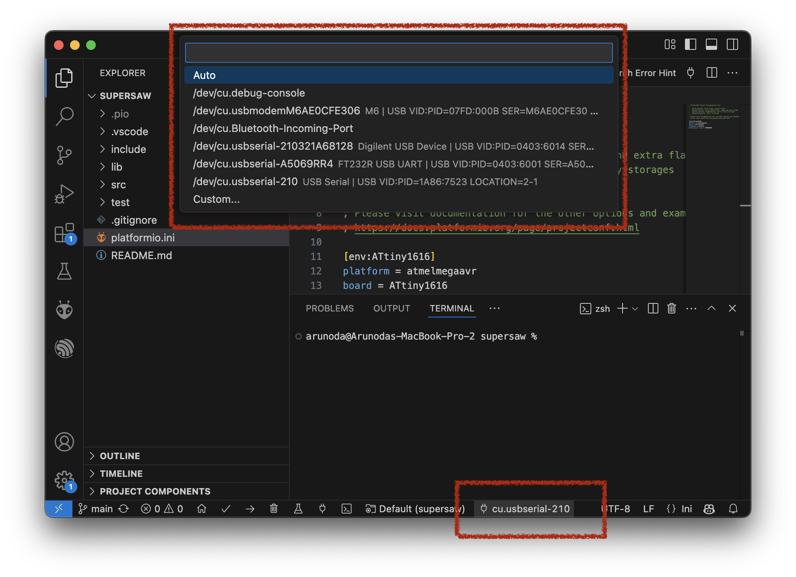Click the main branch in status bar
The image size is (796, 577).
tap(96, 509)
